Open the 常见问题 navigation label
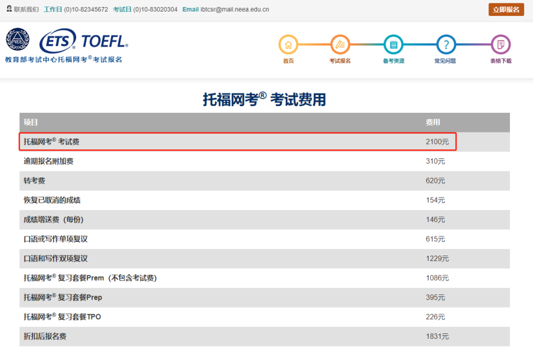The image size is (533, 364). point(445,60)
